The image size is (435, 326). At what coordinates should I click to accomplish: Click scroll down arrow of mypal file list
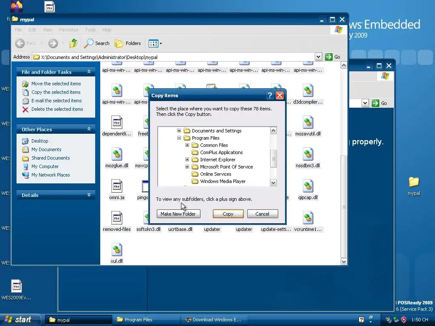344,261
